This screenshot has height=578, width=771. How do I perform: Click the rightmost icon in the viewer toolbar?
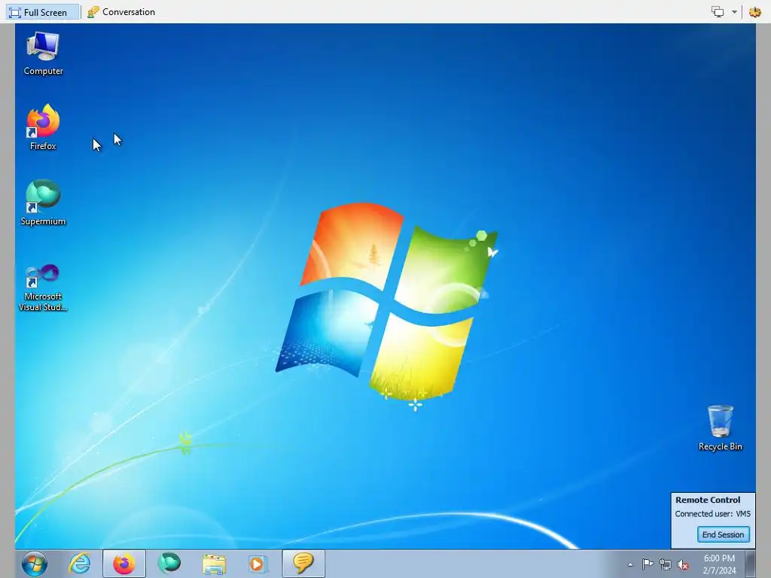pyautogui.click(x=754, y=12)
